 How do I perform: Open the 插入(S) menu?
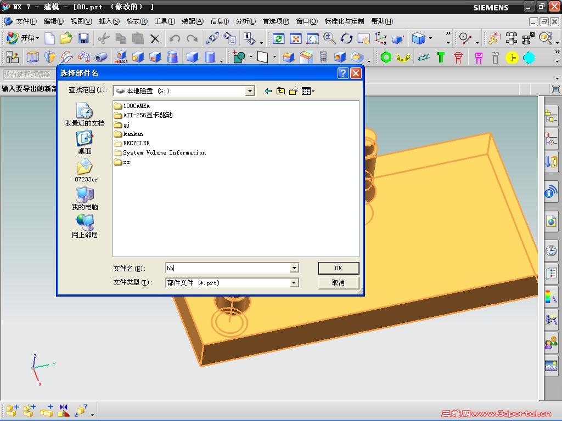coord(109,21)
